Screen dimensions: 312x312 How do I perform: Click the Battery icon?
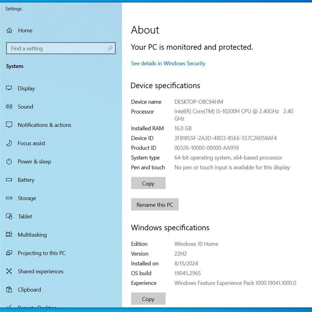click(9, 180)
